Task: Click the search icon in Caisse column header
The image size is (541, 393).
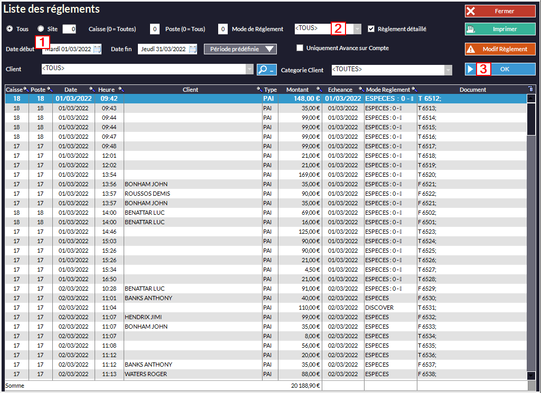Action: pos(26,90)
